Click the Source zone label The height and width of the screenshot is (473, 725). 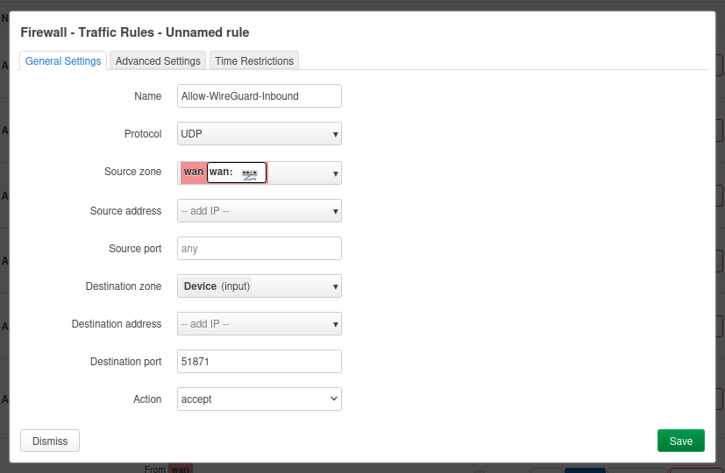[x=132, y=172]
